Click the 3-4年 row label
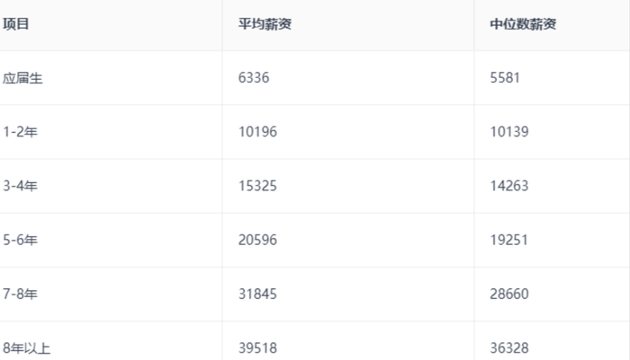This screenshot has width=630, height=360. pyautogui.click(x=21, y=186)
